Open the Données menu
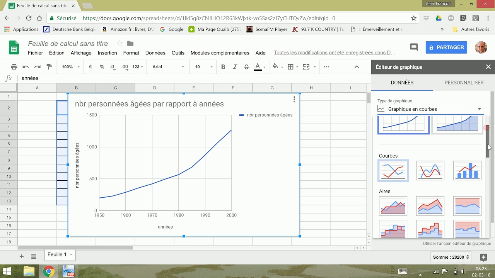 pos(155,53)
